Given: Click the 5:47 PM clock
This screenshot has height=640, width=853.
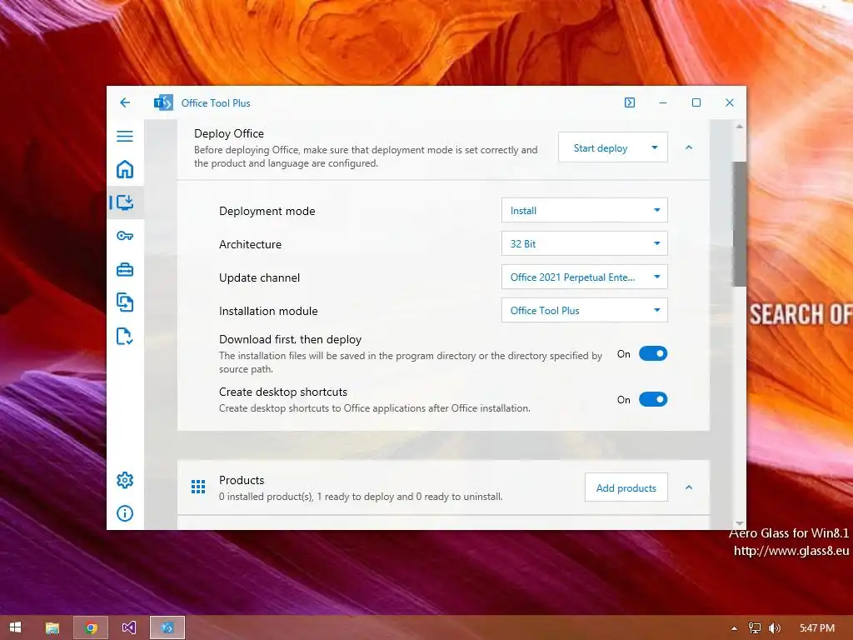Looking at the screenshot, I should (816, 628).
